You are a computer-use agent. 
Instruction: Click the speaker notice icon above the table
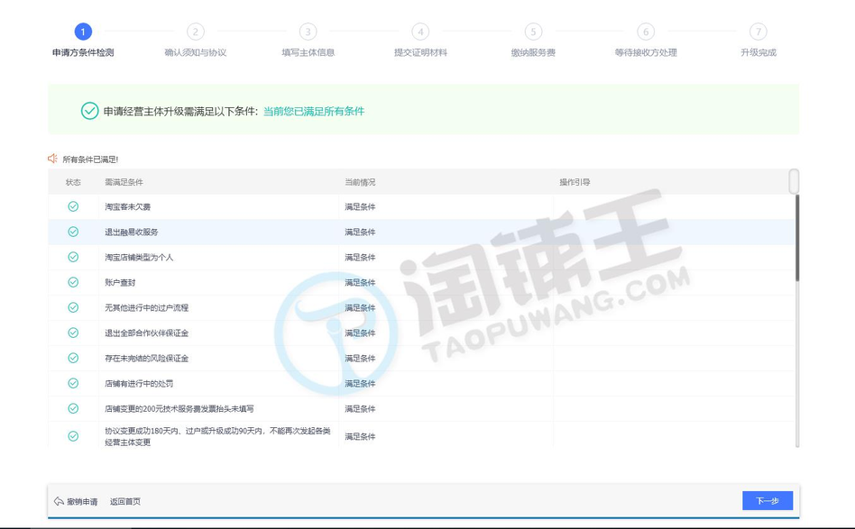53,159
